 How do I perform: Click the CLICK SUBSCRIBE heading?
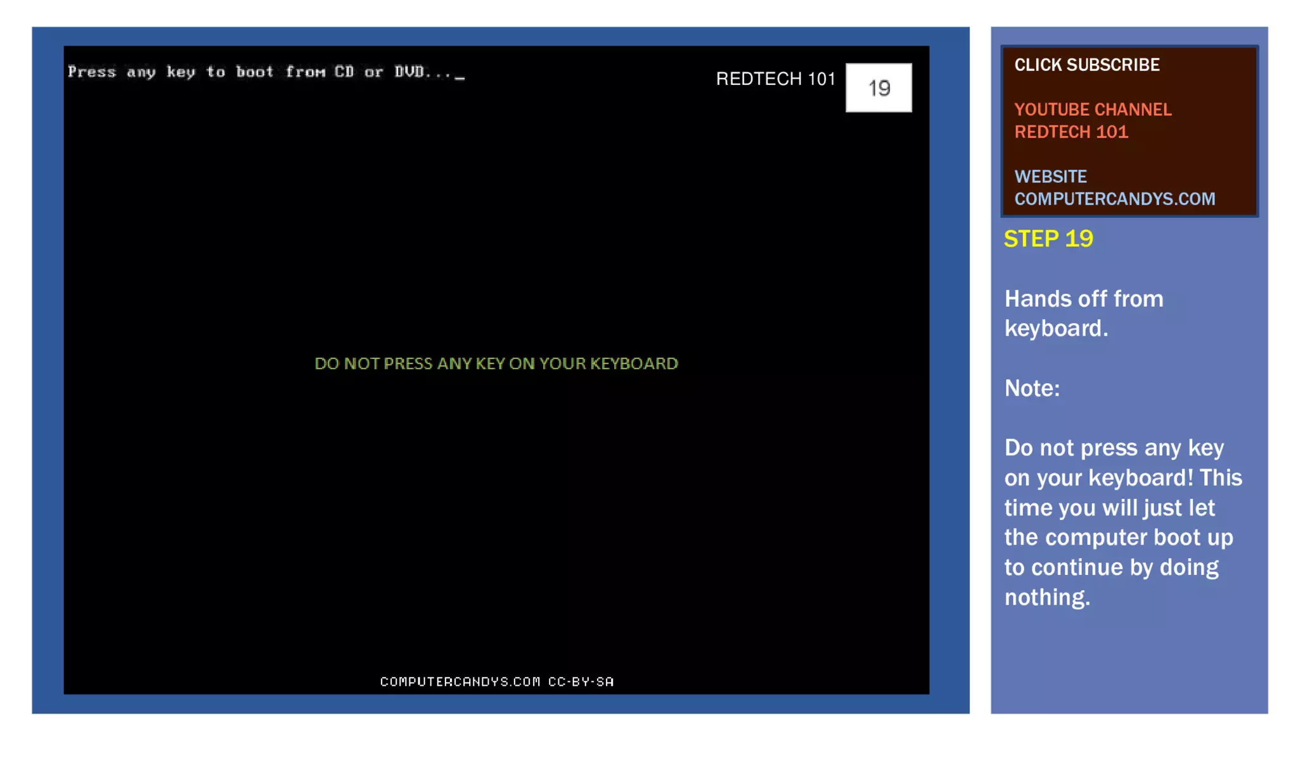point(1086,65)
